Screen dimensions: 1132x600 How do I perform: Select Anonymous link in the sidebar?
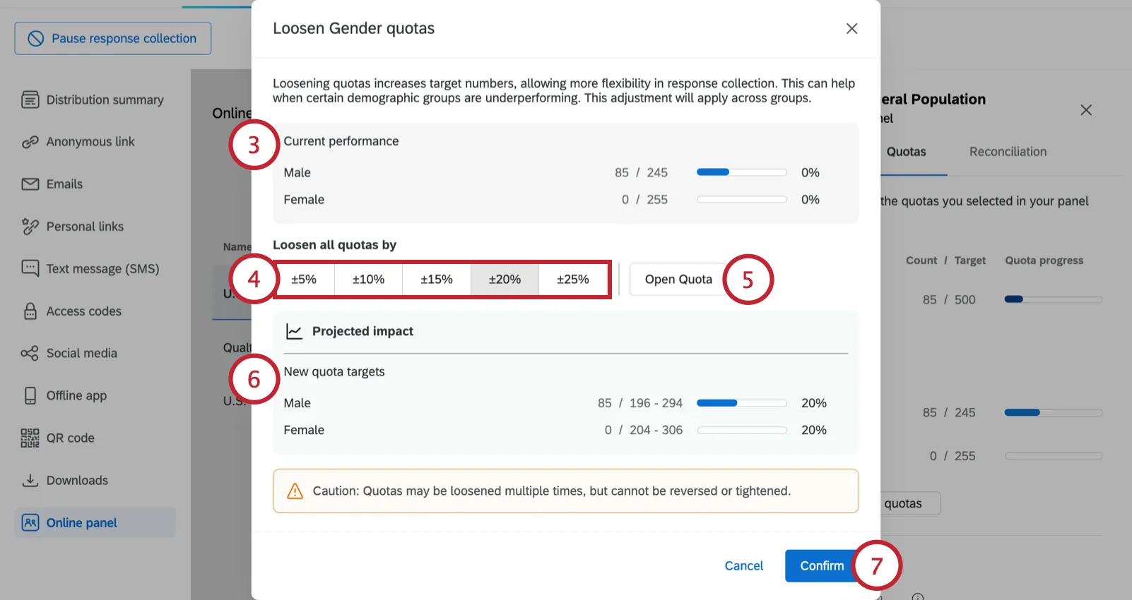(x=90, y=141)
